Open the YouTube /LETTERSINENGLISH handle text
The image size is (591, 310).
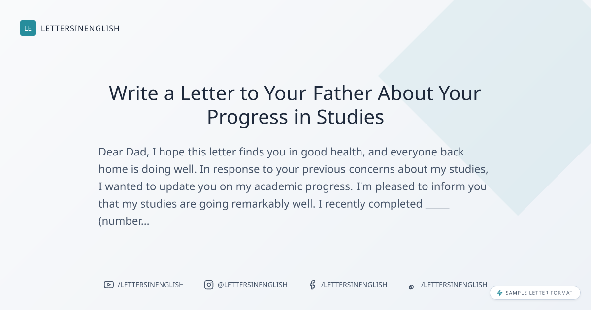click(x=151, y=285)
